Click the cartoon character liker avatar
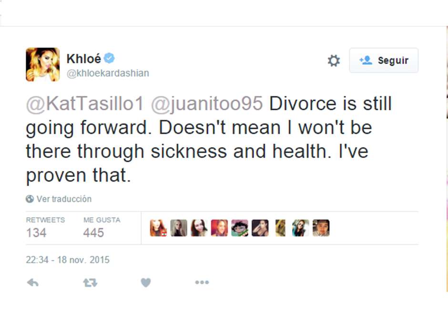Image resolution: width=448 pixels, height=336 pixels. (x=240, y=228)
